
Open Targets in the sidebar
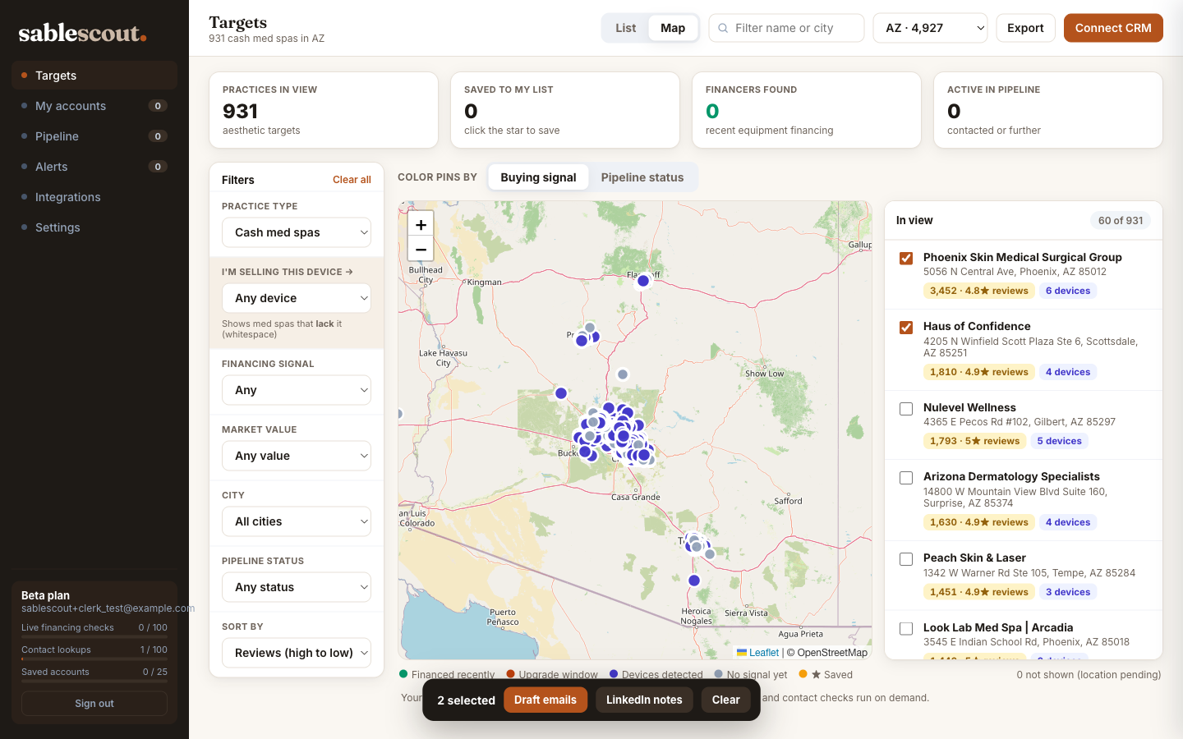[x=94, y=76]
